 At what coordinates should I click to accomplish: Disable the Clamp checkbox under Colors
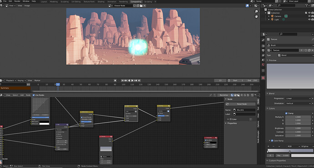[x=286, y=113]
